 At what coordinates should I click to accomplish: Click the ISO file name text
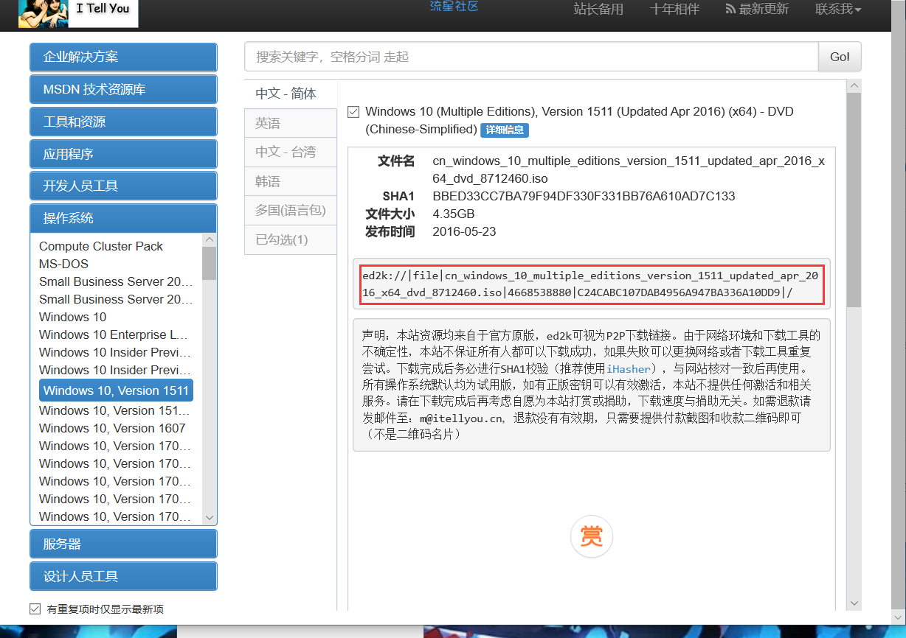coord(629,169)
